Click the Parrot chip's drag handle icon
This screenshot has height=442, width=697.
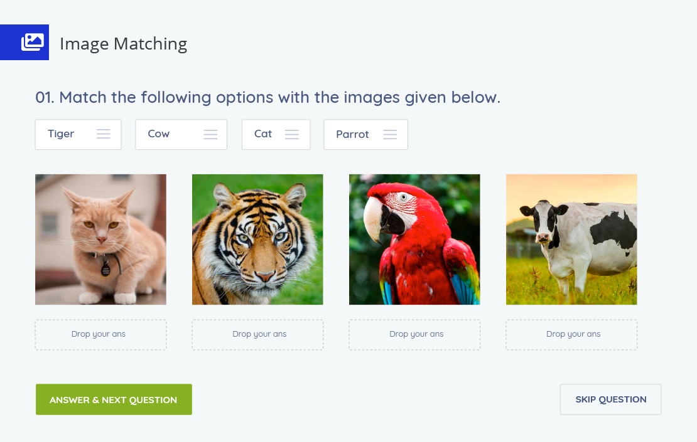(x=390, y=134)
